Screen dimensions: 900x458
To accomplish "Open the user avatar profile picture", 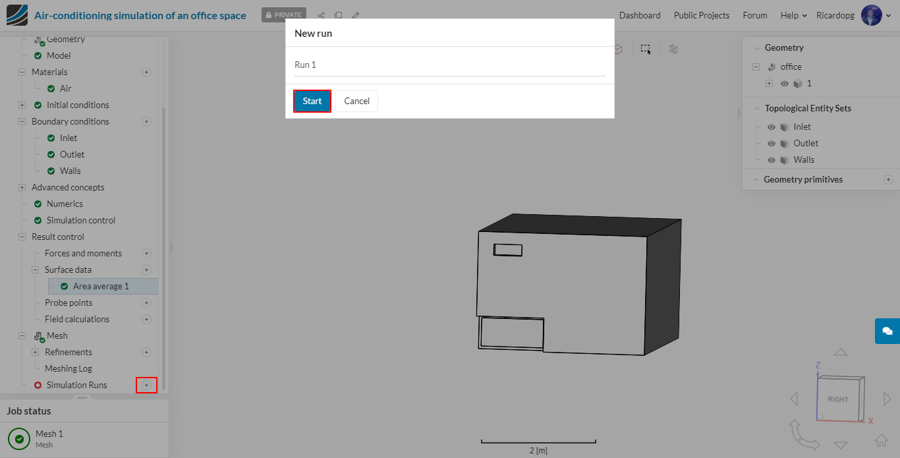I will [871, 15].
